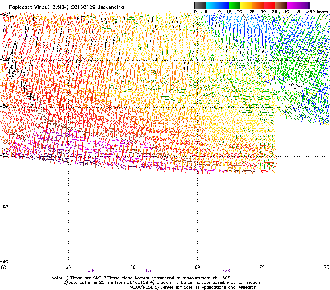The width and height of the screenshot is (330, 290).
Task: Click the '10' legend scale label
Action: 218,12
